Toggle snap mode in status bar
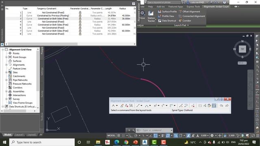Viewport: 260px width, 146px height. (123, 135)
